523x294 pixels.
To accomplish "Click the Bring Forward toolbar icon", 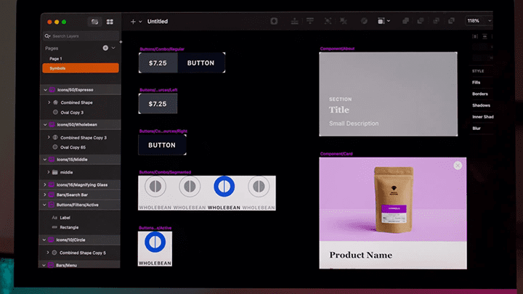I will click(294, 21).
